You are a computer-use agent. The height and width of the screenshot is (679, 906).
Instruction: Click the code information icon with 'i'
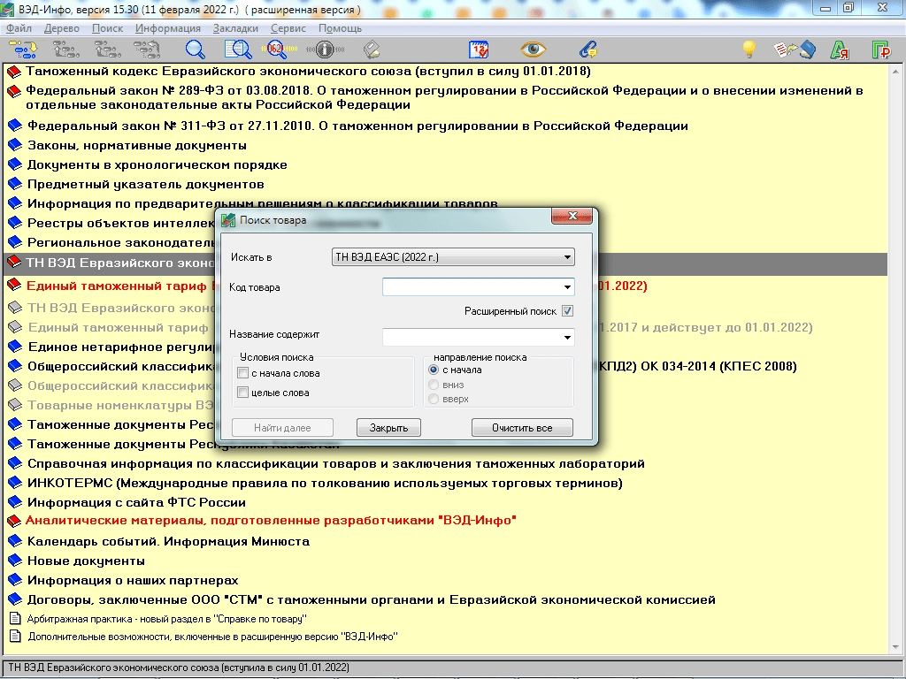pyautogui.click(x=325, y=50)
